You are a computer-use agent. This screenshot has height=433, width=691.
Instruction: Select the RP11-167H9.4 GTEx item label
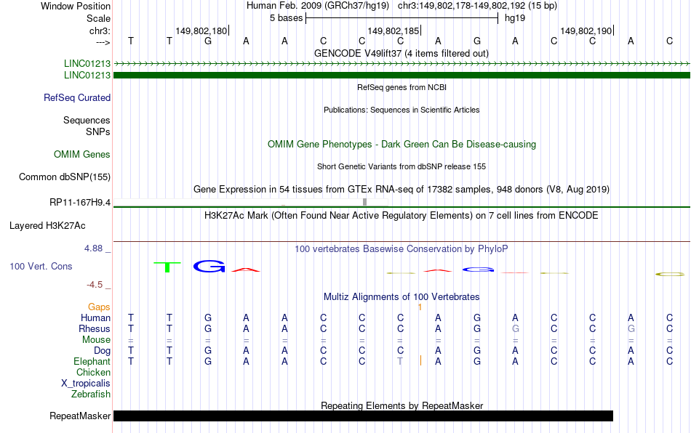80,203
